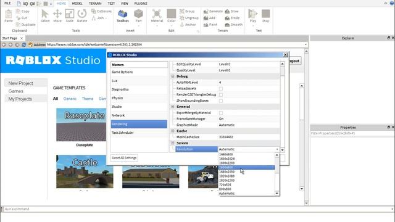Toggle Anchor in the Edit group
This screenshot has width=395, height=222.
coord(188,25)
